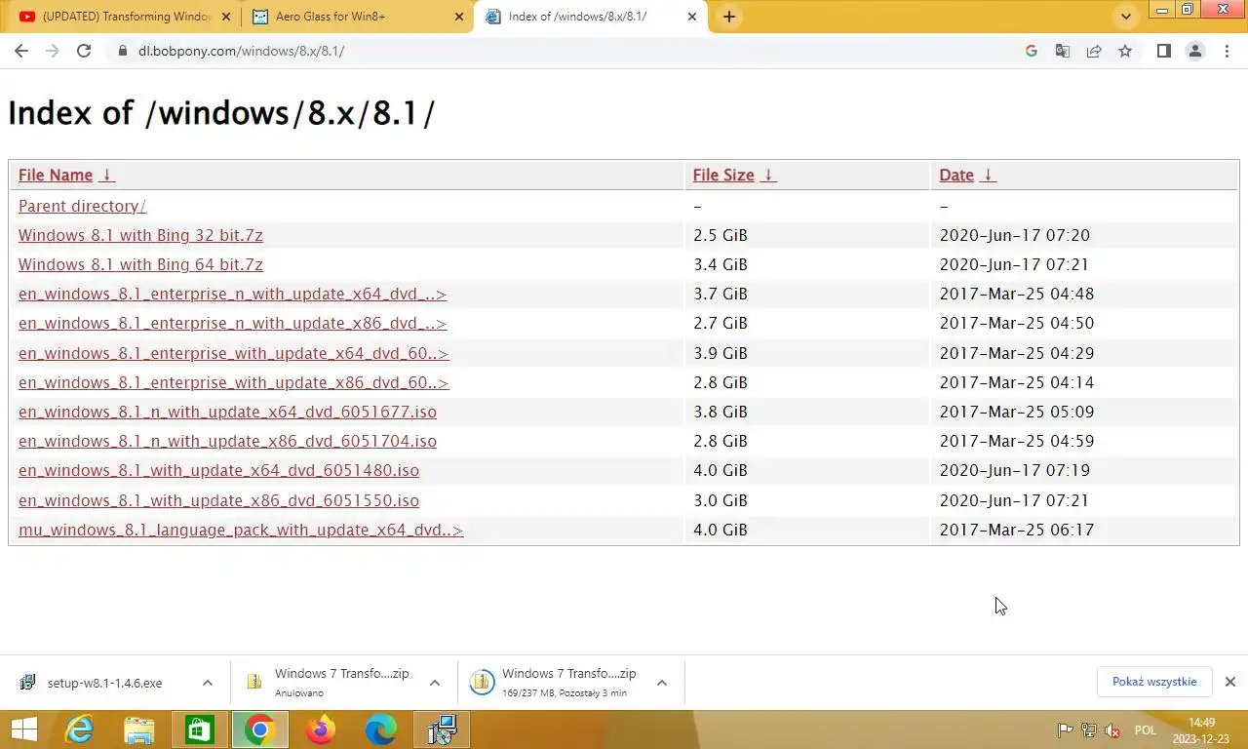This screenshot has width=1248, height=749.
Task: Sort by Date column header
Action: (x=956, y=176)
